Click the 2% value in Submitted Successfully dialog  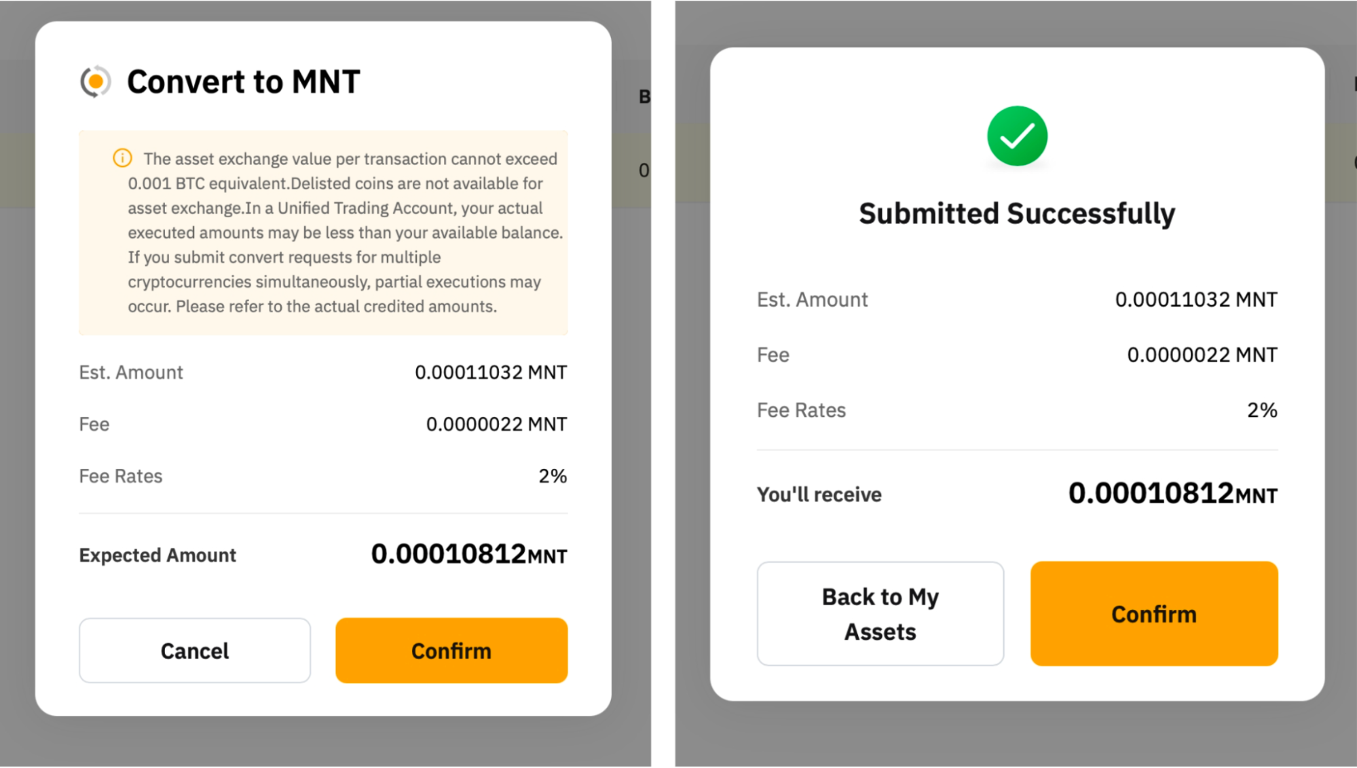[1261, 410]
